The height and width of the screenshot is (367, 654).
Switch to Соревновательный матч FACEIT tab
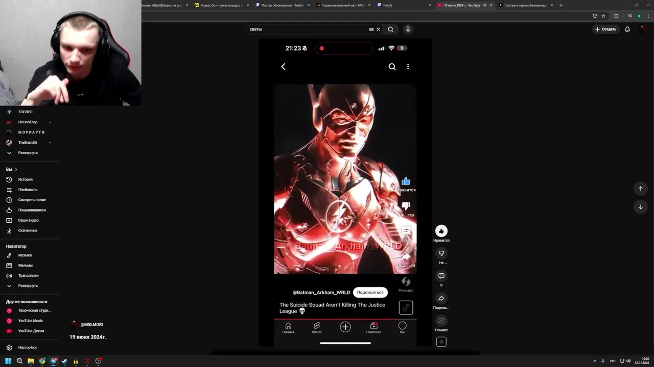point(343,5)
